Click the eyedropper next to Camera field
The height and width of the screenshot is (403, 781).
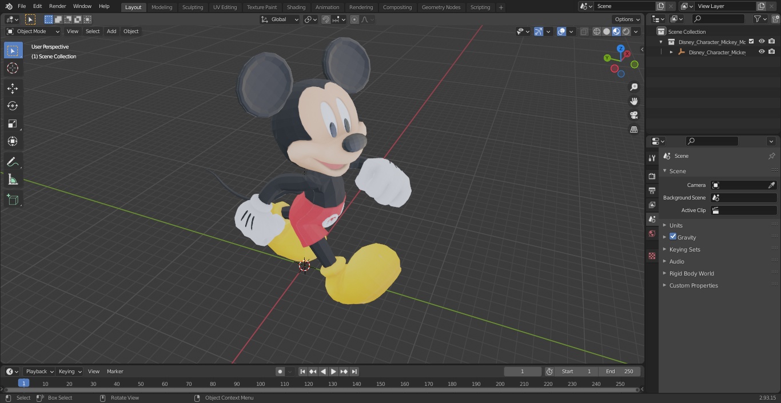tap(771, 185)
